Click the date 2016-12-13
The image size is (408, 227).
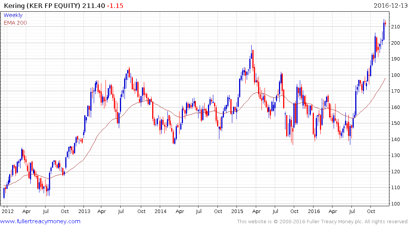[x=390, y=5]
